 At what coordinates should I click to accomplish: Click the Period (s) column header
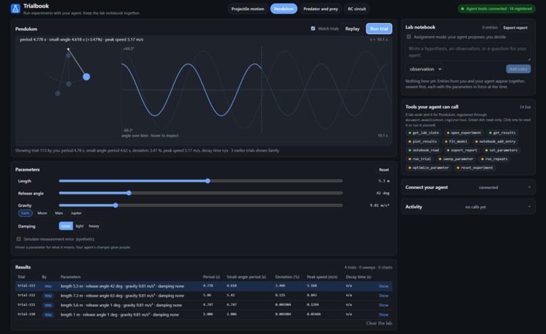[x=211, y=277]
